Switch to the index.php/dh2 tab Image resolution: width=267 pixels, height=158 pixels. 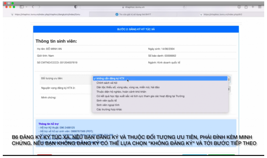pos(221,15)
